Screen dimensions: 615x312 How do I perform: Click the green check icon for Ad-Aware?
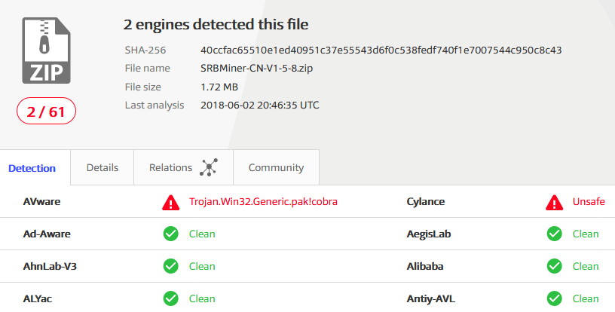(170, 234)
